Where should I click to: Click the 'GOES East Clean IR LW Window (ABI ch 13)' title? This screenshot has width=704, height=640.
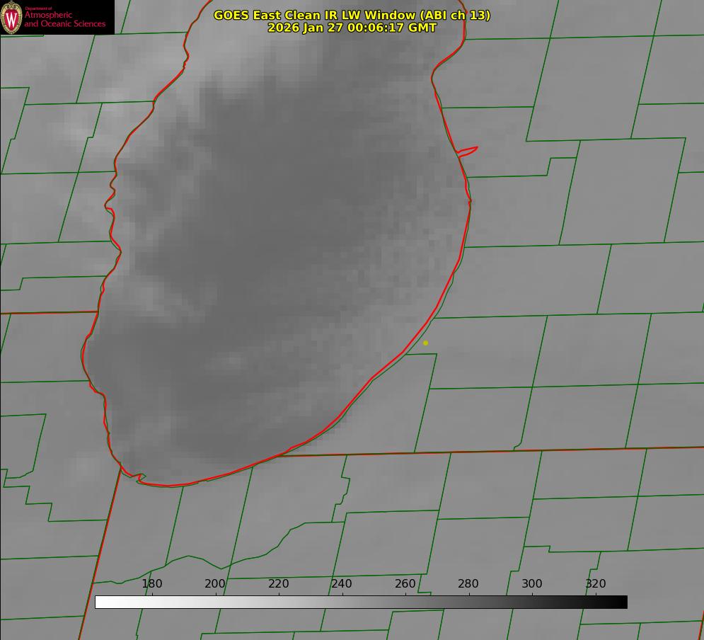coord(352,15)
